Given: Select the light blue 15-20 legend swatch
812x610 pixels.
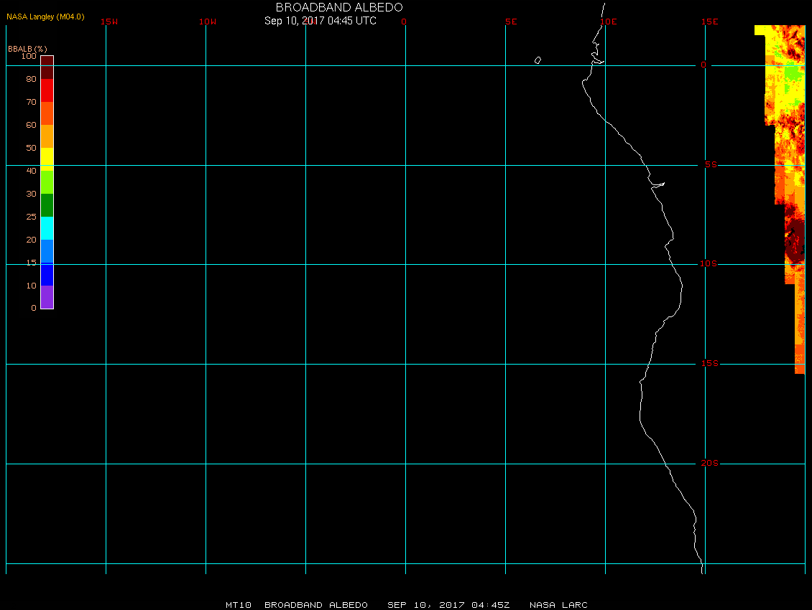Looking at the screenshot, I should (x=47, y=251).
